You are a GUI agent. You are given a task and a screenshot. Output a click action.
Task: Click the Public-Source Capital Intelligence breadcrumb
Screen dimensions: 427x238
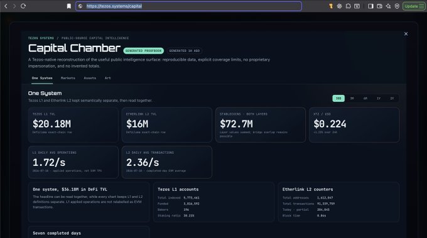click(95, 38)
